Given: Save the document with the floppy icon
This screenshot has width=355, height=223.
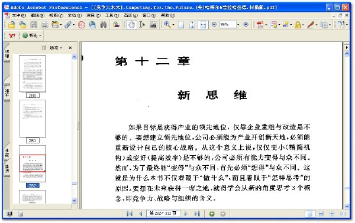Looking at the screenshot, I should 34,25.
